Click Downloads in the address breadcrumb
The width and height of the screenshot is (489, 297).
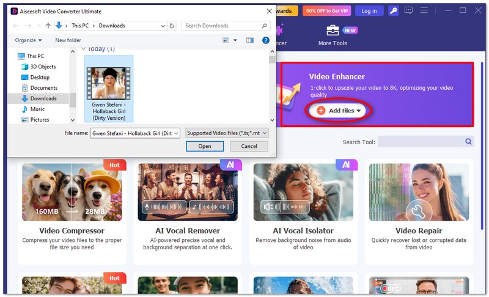(x=112, y=26)
